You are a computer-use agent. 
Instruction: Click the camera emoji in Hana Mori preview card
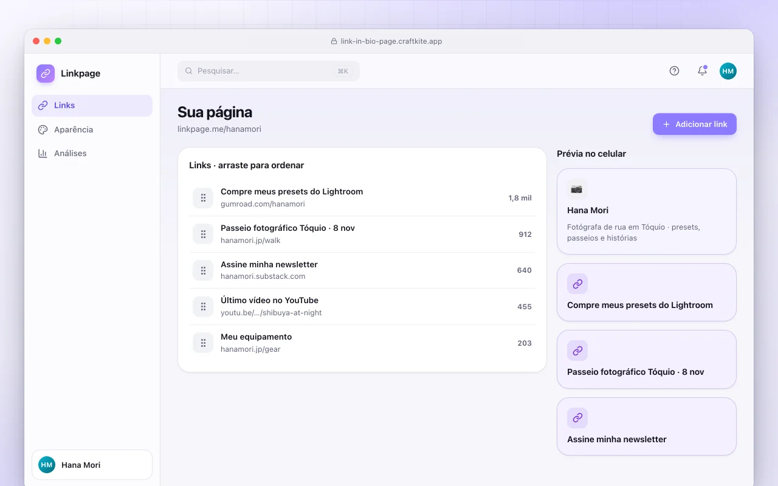[x=577, y=189]
